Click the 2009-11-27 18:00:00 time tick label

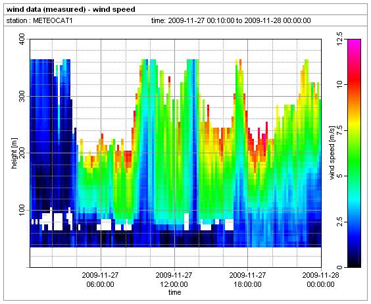tap(247, 280)
